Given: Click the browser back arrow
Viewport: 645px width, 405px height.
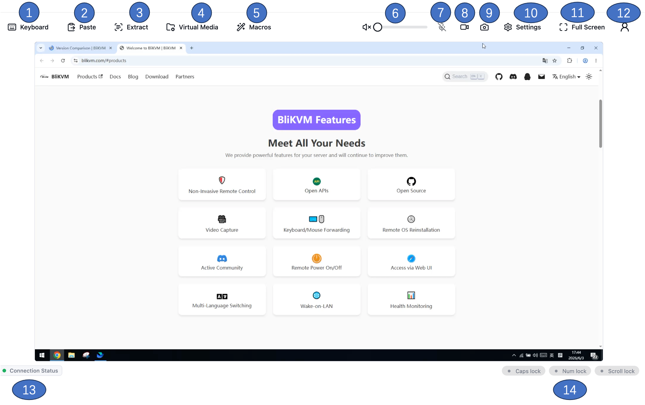Looking at the screenshot, I should point(42,61).
